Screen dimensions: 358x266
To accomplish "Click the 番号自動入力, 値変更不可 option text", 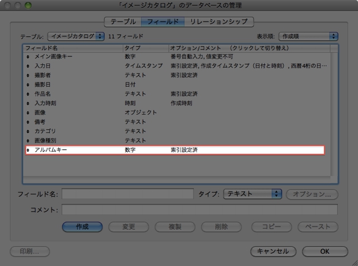I will [202, 56].
